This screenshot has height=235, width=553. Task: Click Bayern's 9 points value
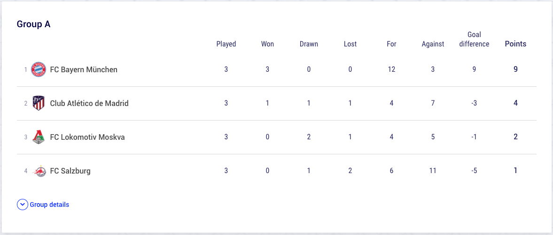click(x=515, y=69)
